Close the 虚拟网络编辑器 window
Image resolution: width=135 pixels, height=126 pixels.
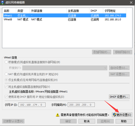click(x=131, y=3)
